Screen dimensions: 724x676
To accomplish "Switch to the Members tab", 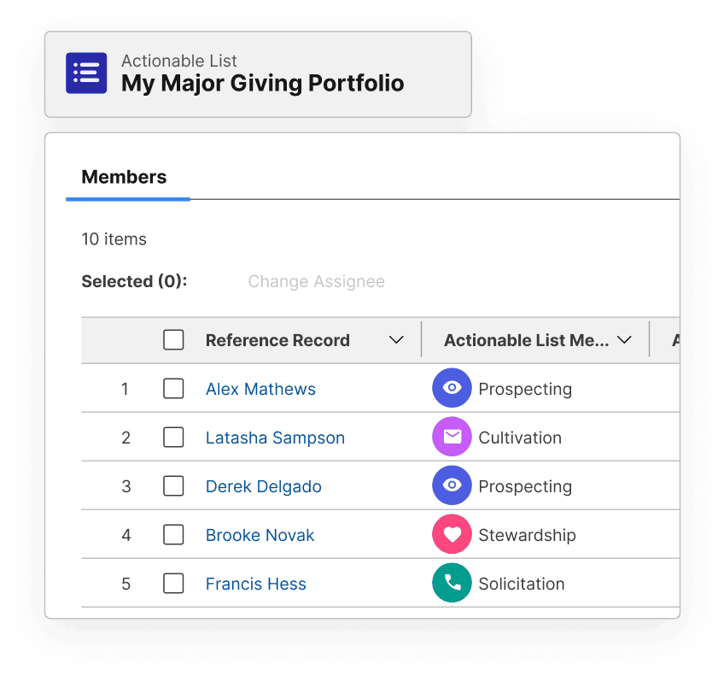I will 124,178.
